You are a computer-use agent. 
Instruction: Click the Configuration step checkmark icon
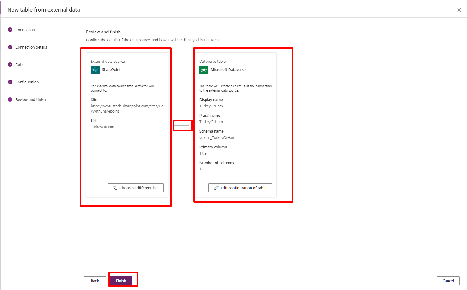tap(10, 82)
